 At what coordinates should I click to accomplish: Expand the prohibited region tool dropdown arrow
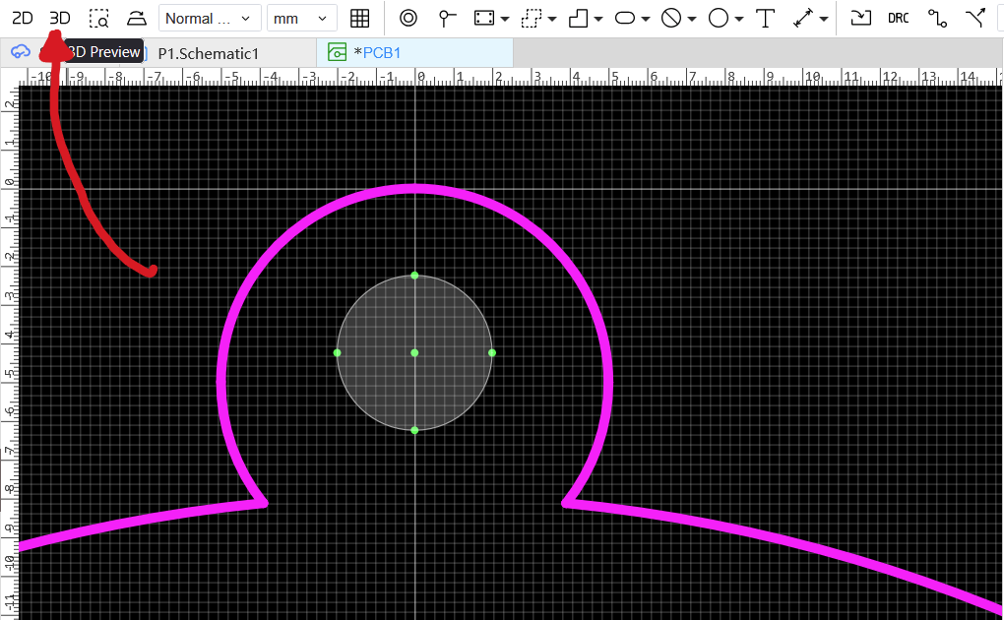coord(692,19)
